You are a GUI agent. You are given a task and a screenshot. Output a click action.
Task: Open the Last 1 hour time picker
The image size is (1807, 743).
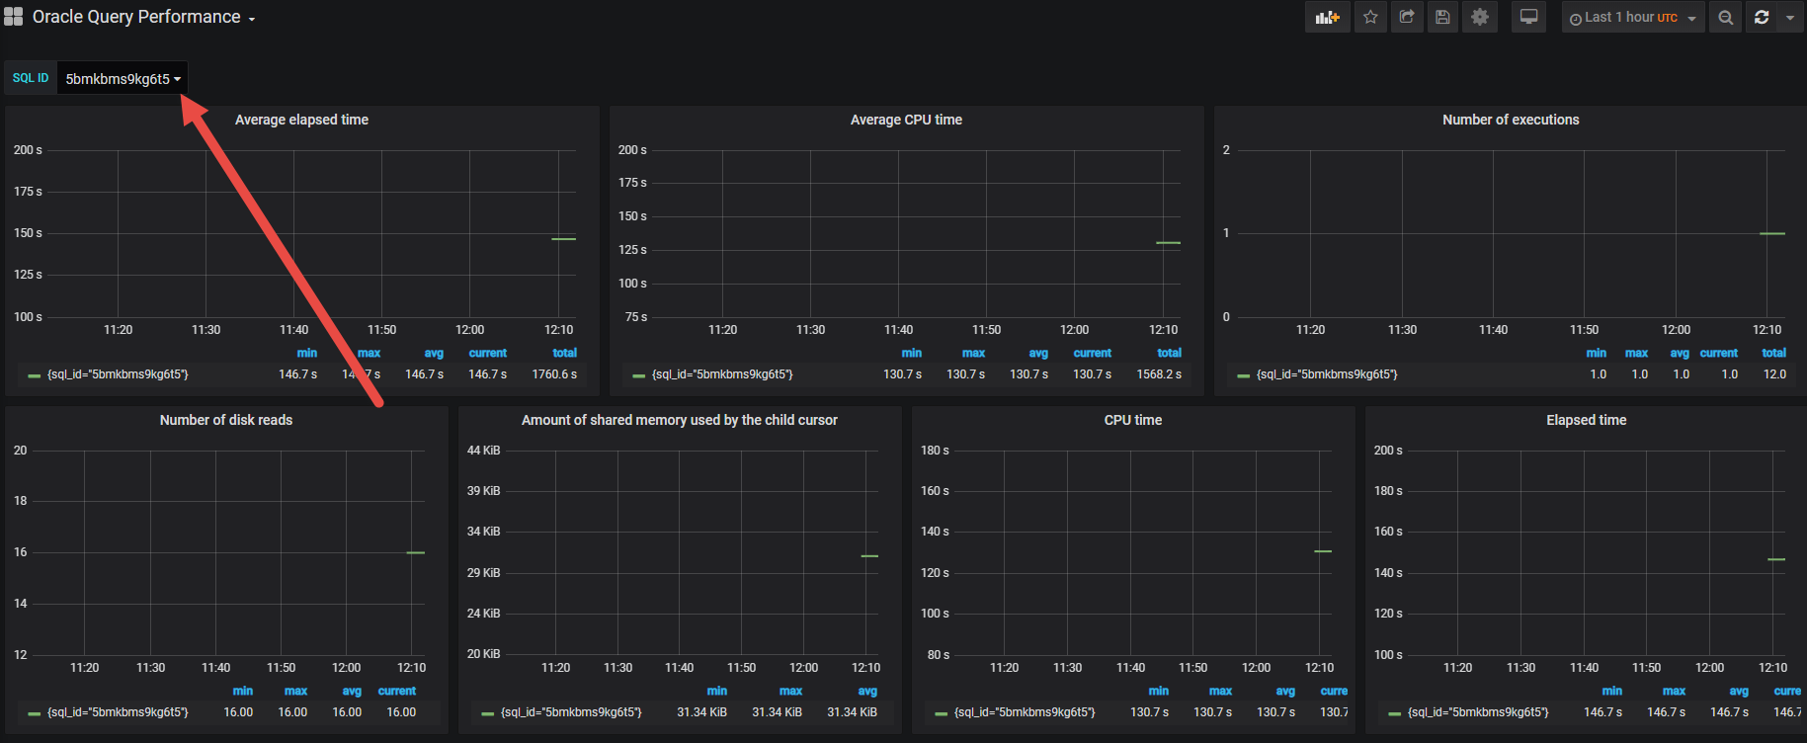[x=1633, y=17]
